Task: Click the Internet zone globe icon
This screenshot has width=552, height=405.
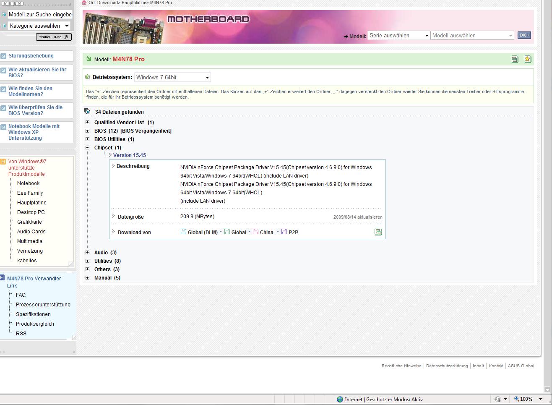Action: coord(340,399)
